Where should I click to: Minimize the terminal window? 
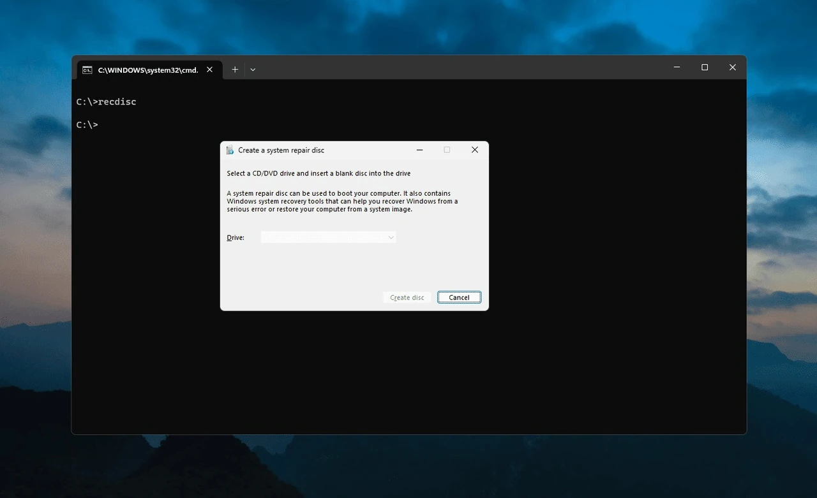point(677,68)
